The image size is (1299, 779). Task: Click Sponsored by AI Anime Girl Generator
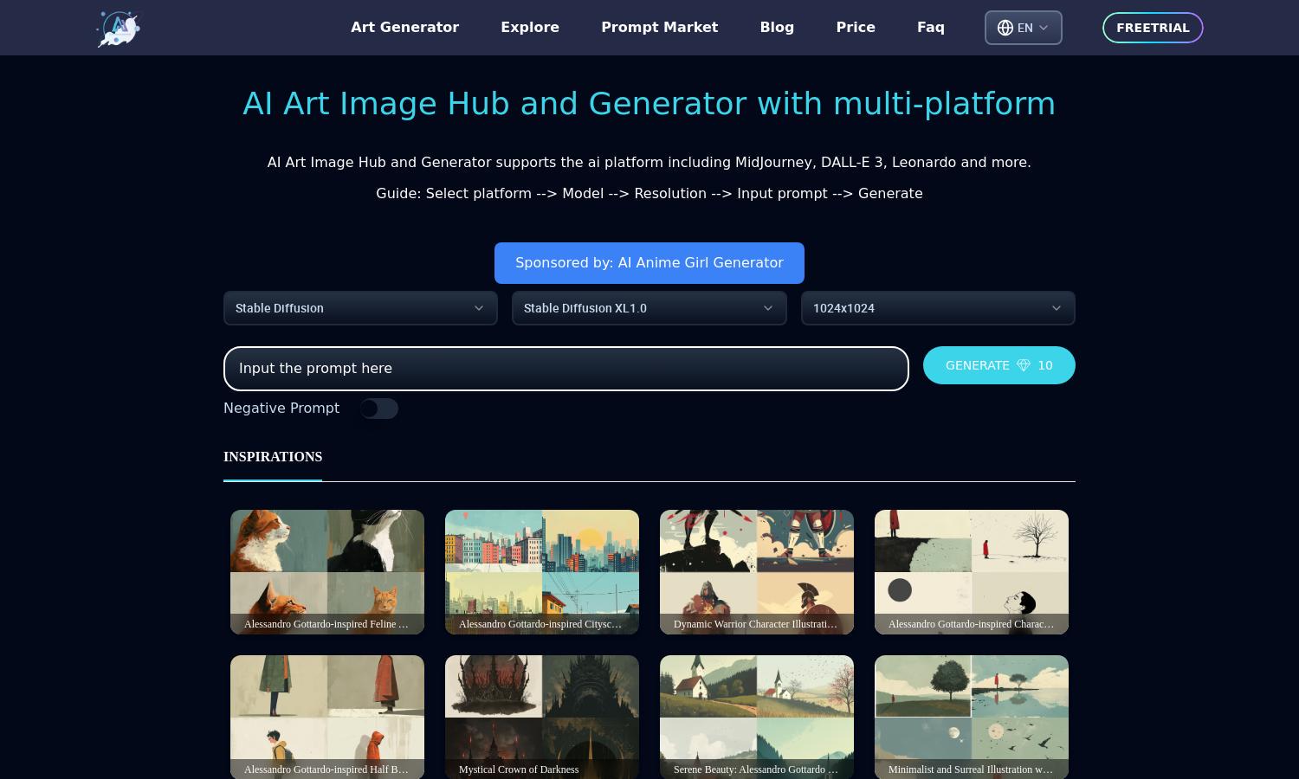point(649,263)
